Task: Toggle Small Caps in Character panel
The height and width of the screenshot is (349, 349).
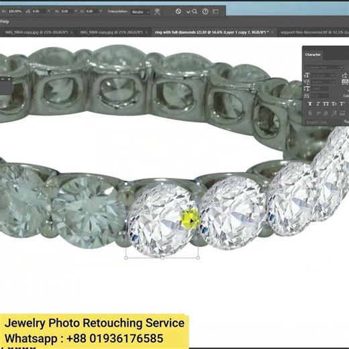Action: click(x=334, y=104)
